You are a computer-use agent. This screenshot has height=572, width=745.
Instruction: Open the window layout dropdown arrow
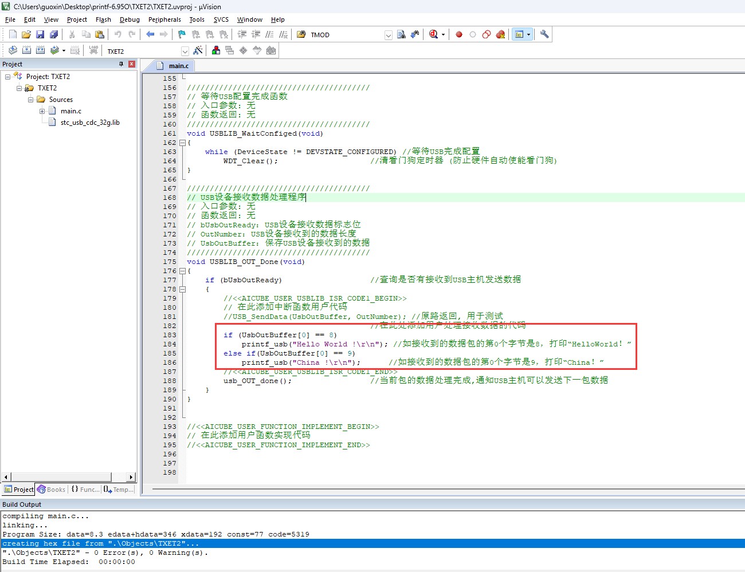point(528,35)
